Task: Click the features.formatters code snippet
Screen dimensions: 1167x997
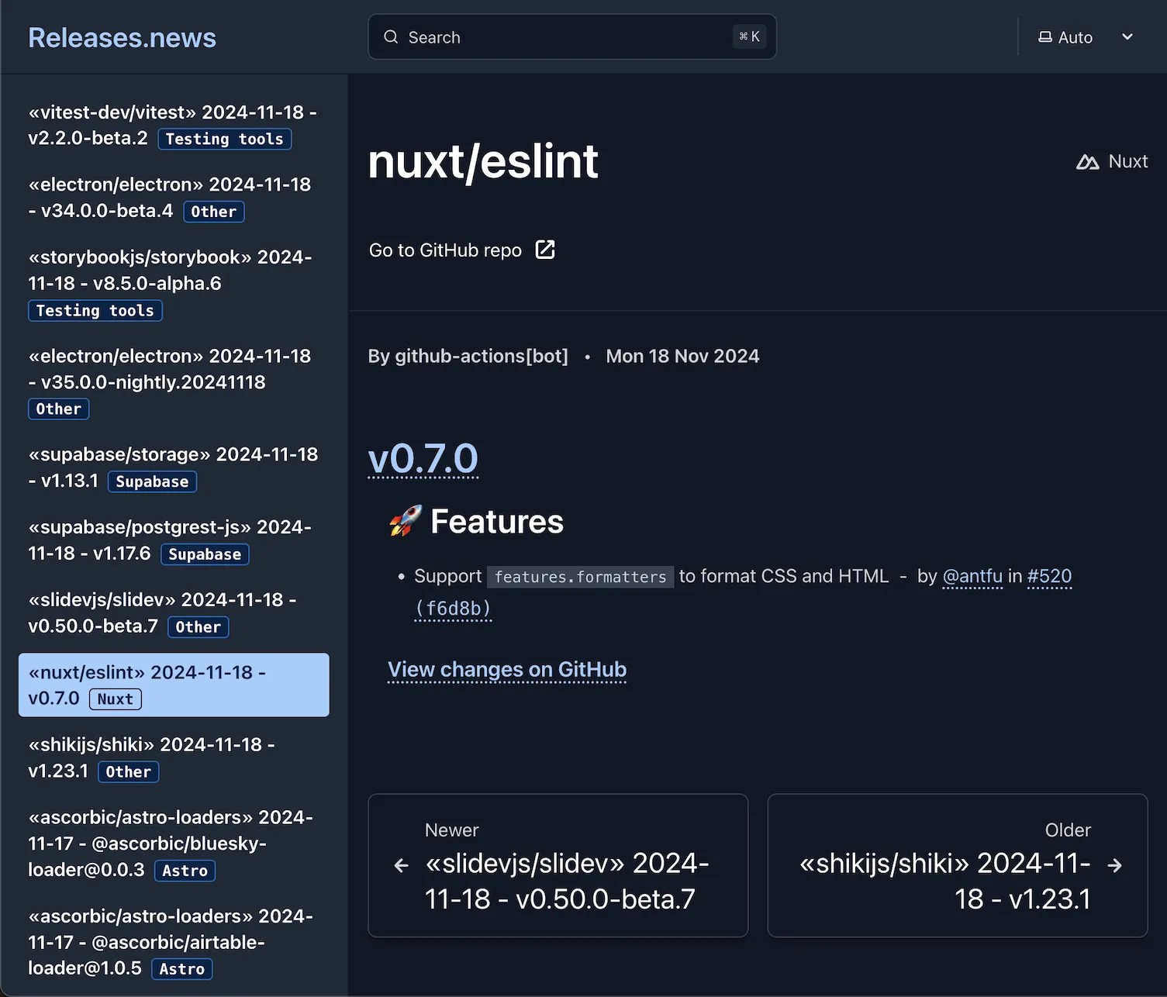Action: pos(580,576)
